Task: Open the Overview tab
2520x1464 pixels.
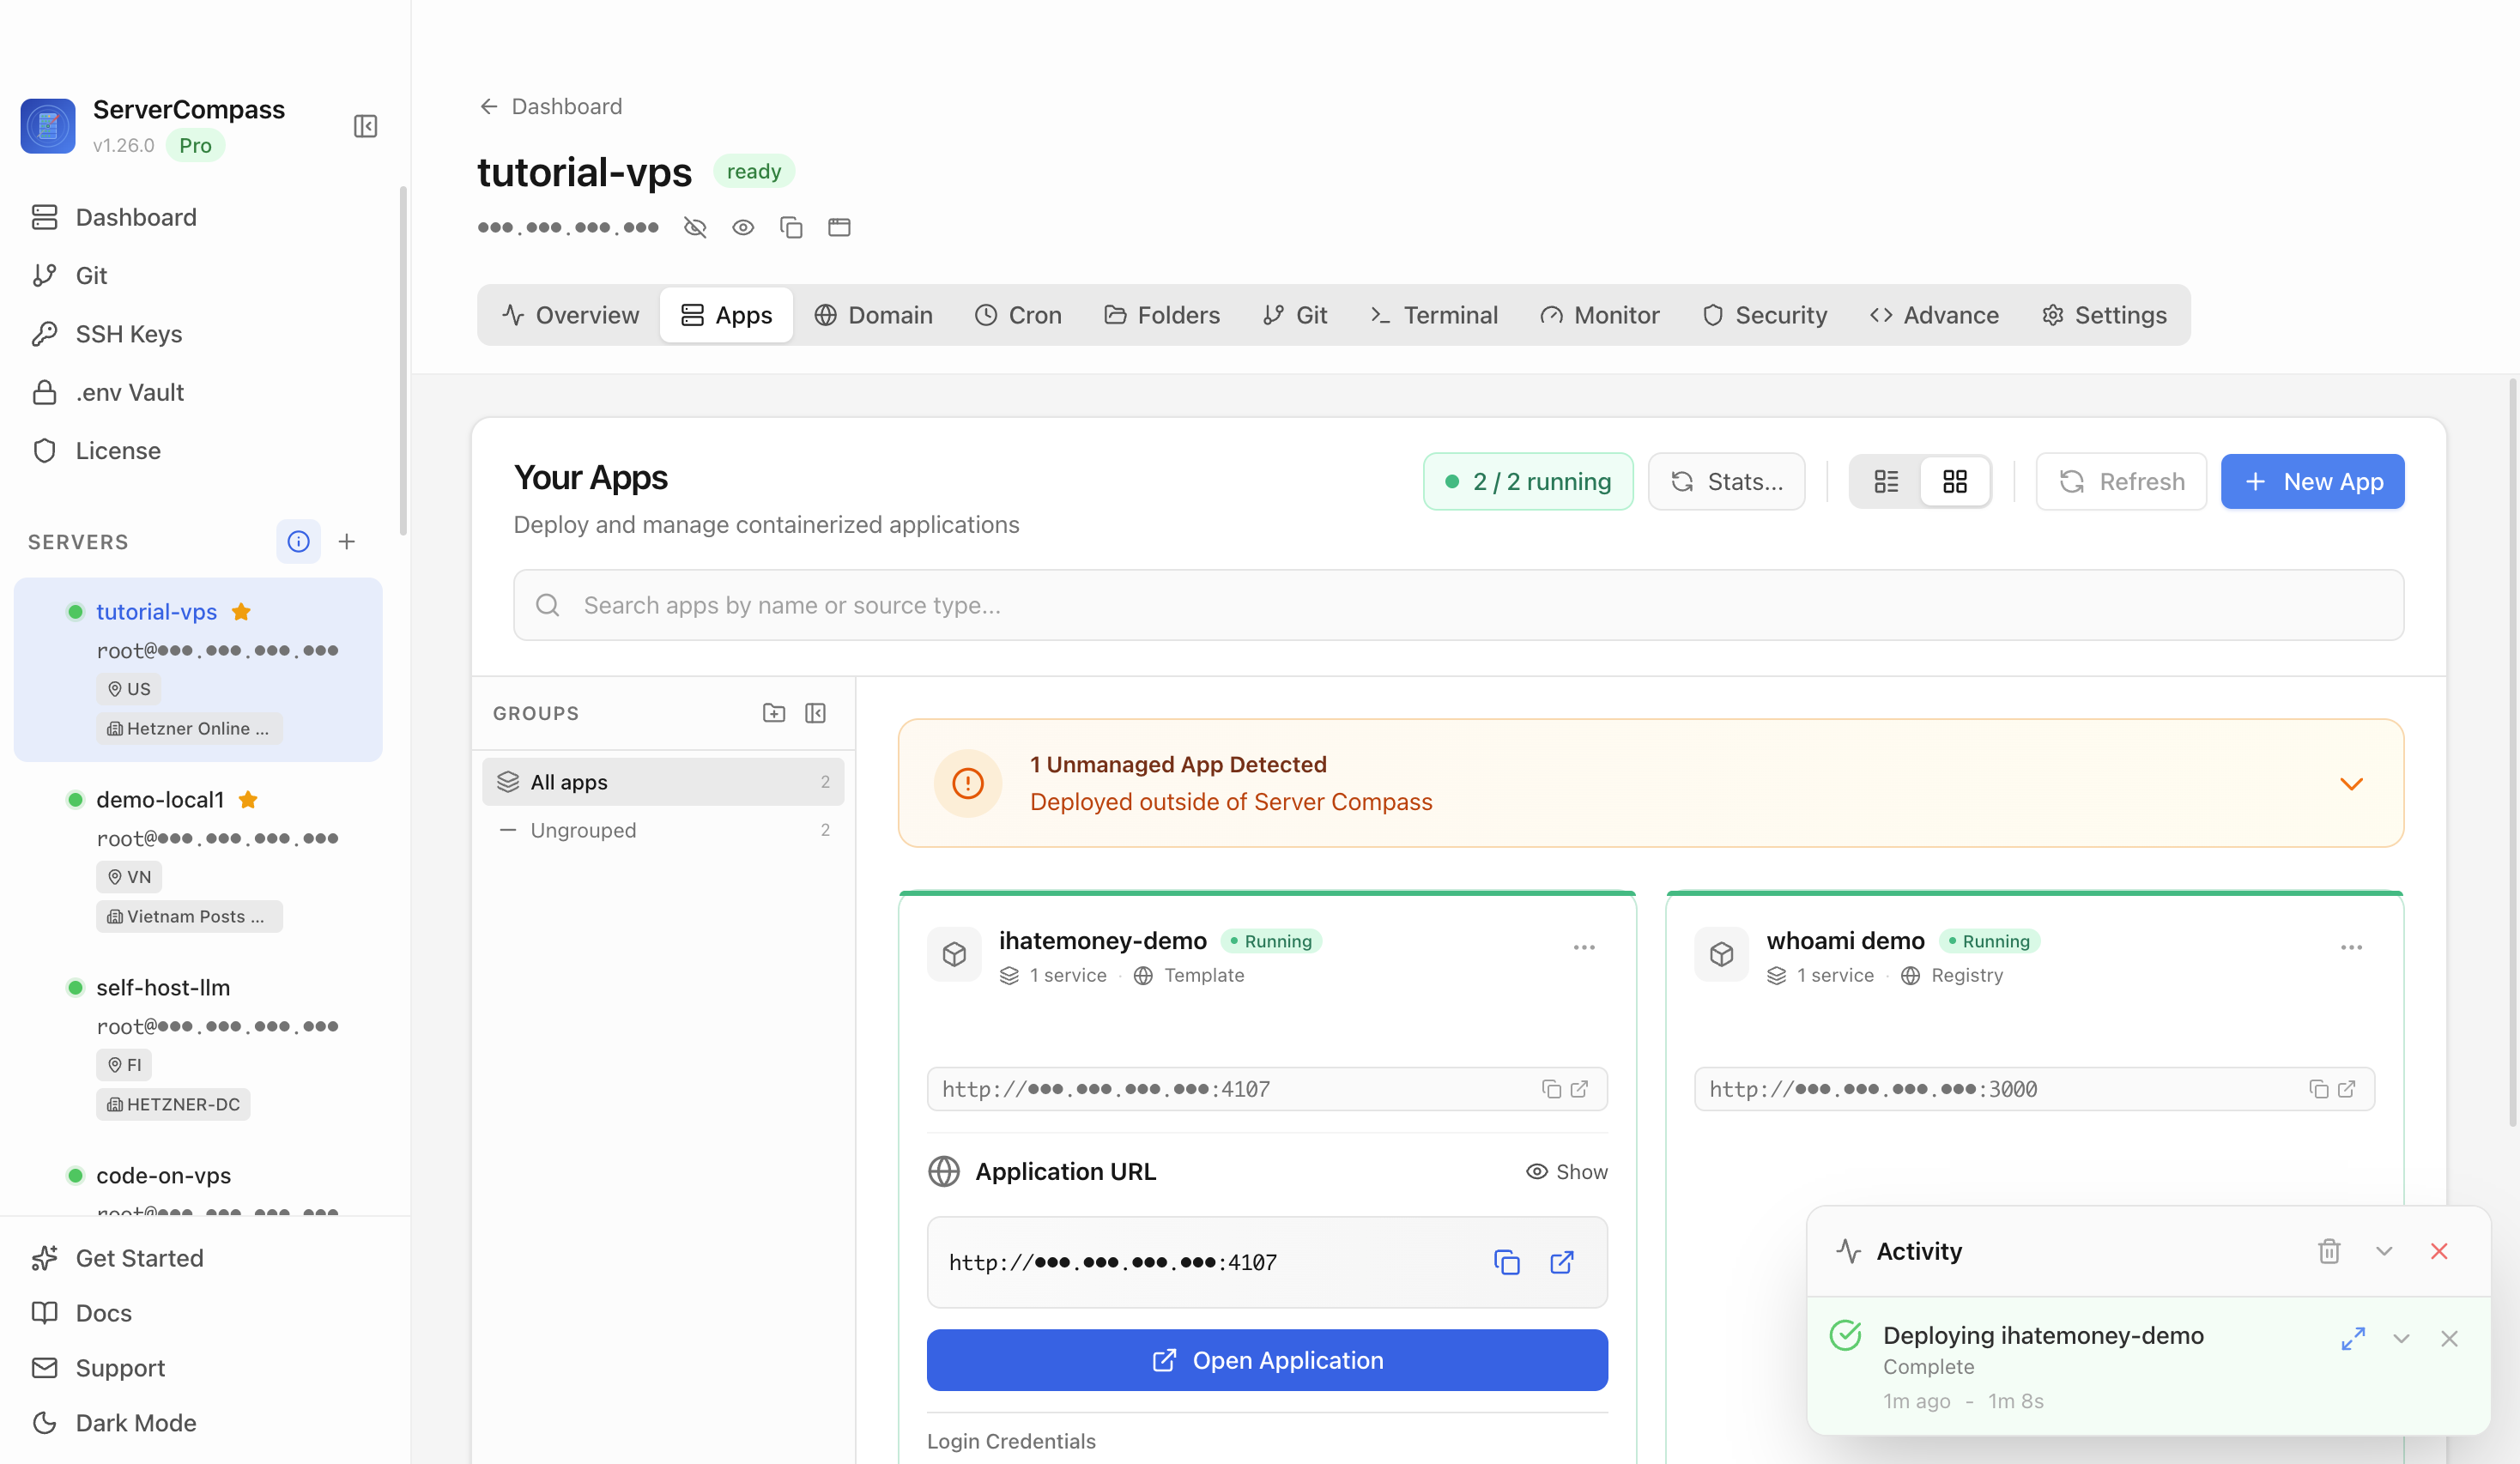Action: click(570, 315)
